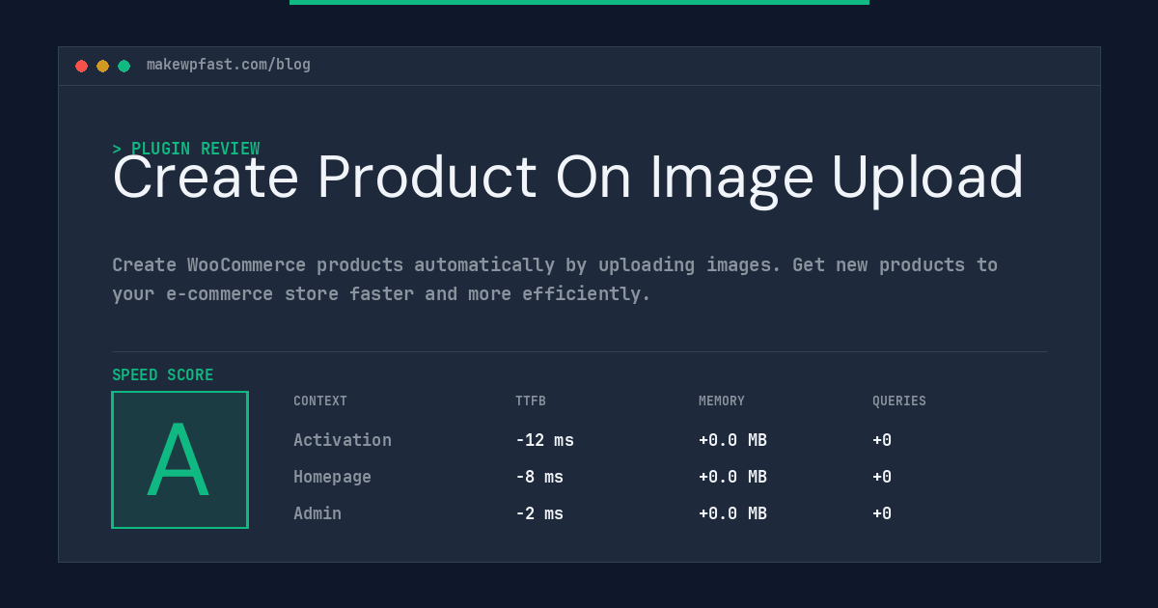Click Activation row '+0' queries value
This screenshot has height=608, width=1158.
coord(882,440)
